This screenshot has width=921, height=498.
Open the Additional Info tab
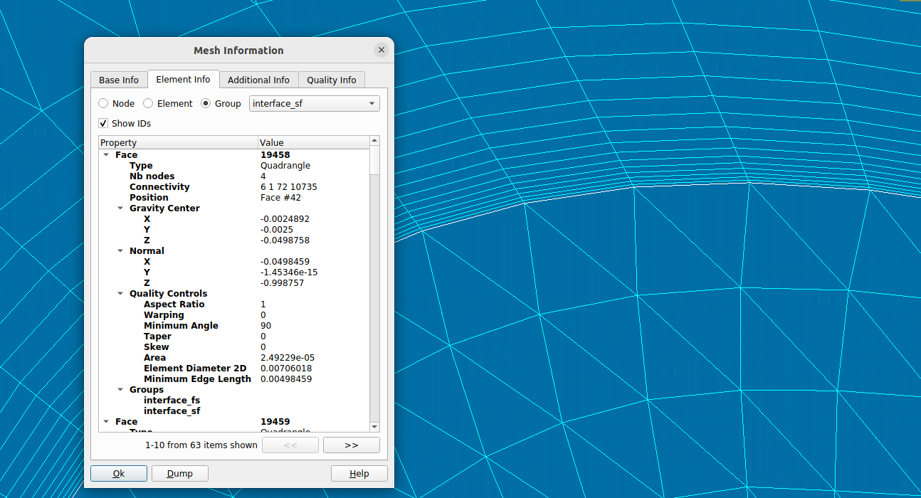pos(258,80)
